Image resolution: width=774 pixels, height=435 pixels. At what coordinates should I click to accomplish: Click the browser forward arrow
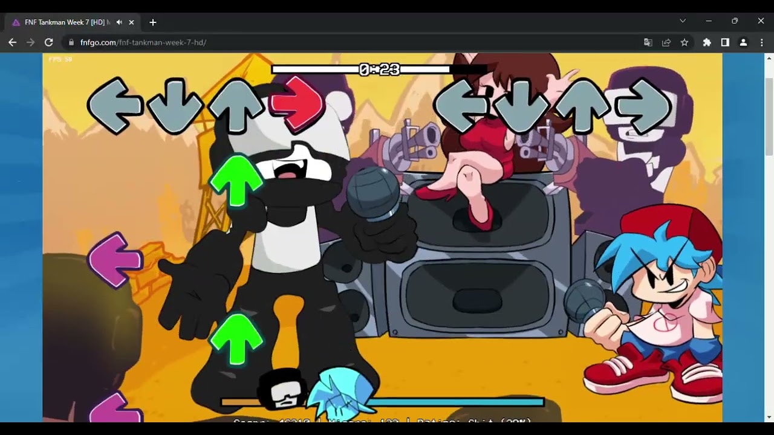point(30,42)
